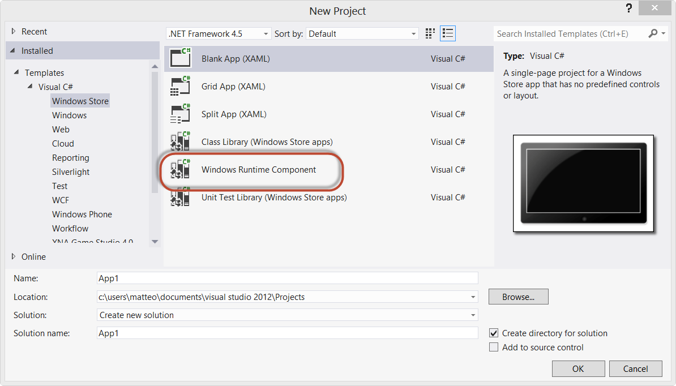Select the Workflow category
Screen dimensions: 676x386
(x=70, y=228)
